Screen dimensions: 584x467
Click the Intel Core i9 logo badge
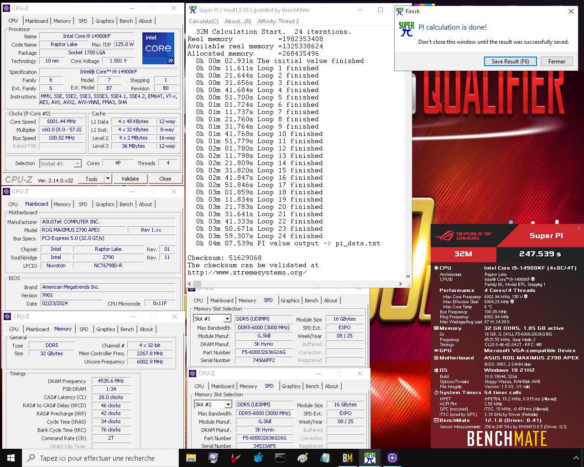pyautogui.click(x=158, y=48)
